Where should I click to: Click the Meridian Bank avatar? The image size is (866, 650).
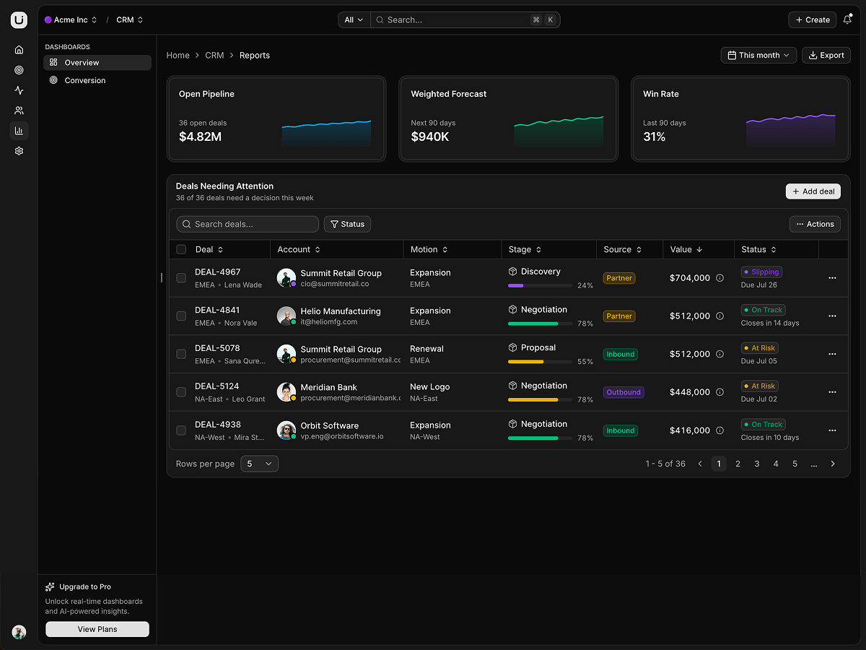(287, 392)
